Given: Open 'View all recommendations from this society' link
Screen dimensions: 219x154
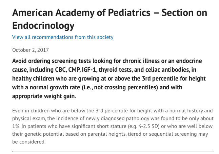Looking at the screenshot, I should coord(63,37).
